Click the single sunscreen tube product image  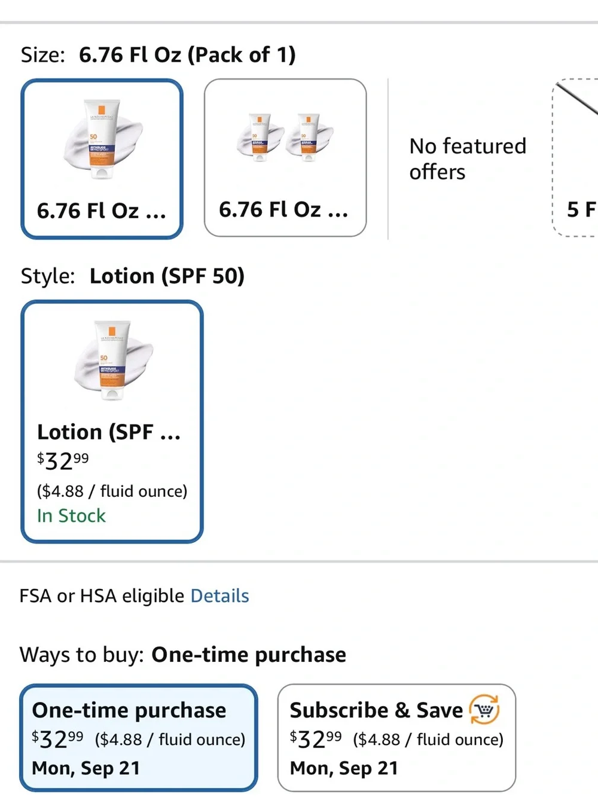[x=103, y=139]
